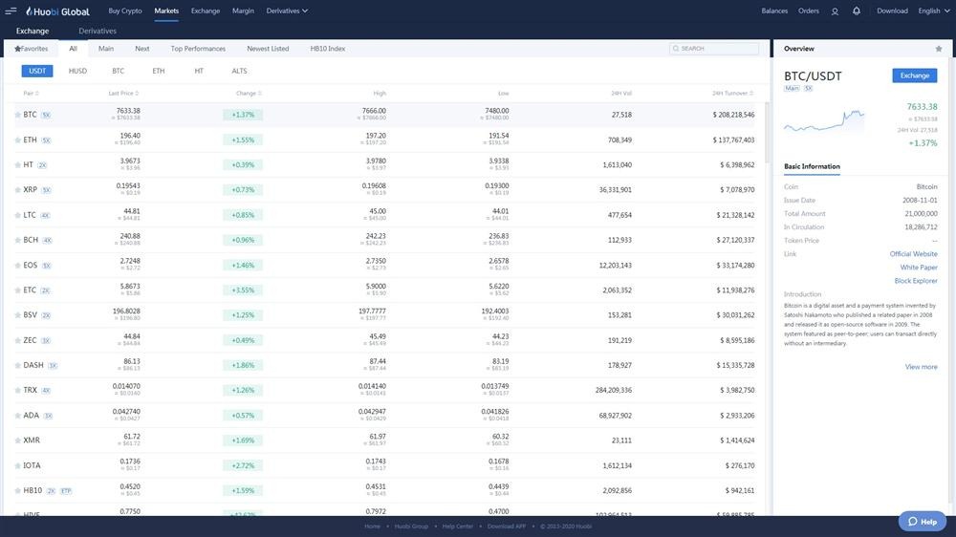Image resolution: width=956 pixels, height=537 pixels.
Task: Toggle favorite star for BCH row
Action: tap(17, 240)
